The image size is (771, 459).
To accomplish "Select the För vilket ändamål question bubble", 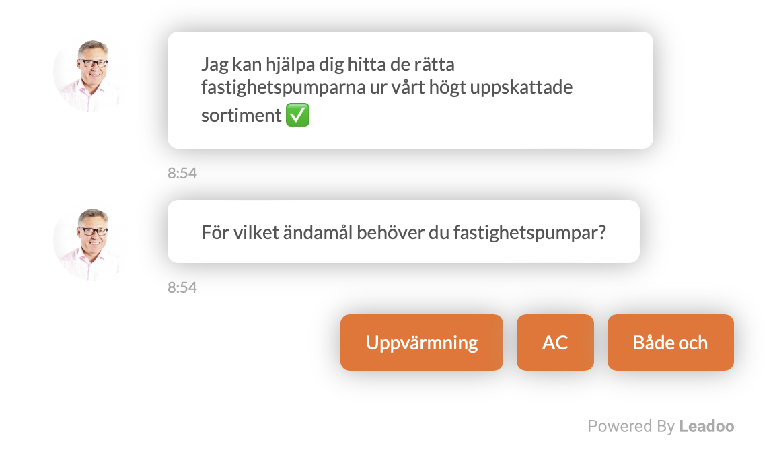I will tap(403, 232).
